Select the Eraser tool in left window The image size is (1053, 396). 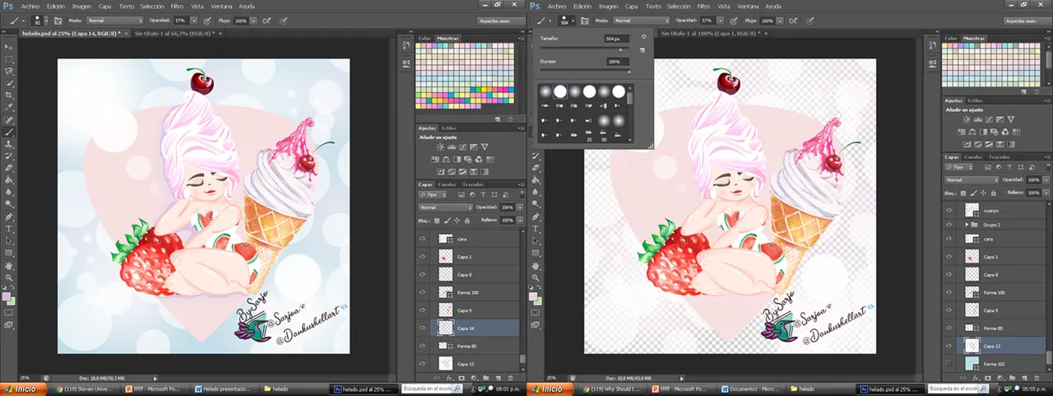pos(10,168)
